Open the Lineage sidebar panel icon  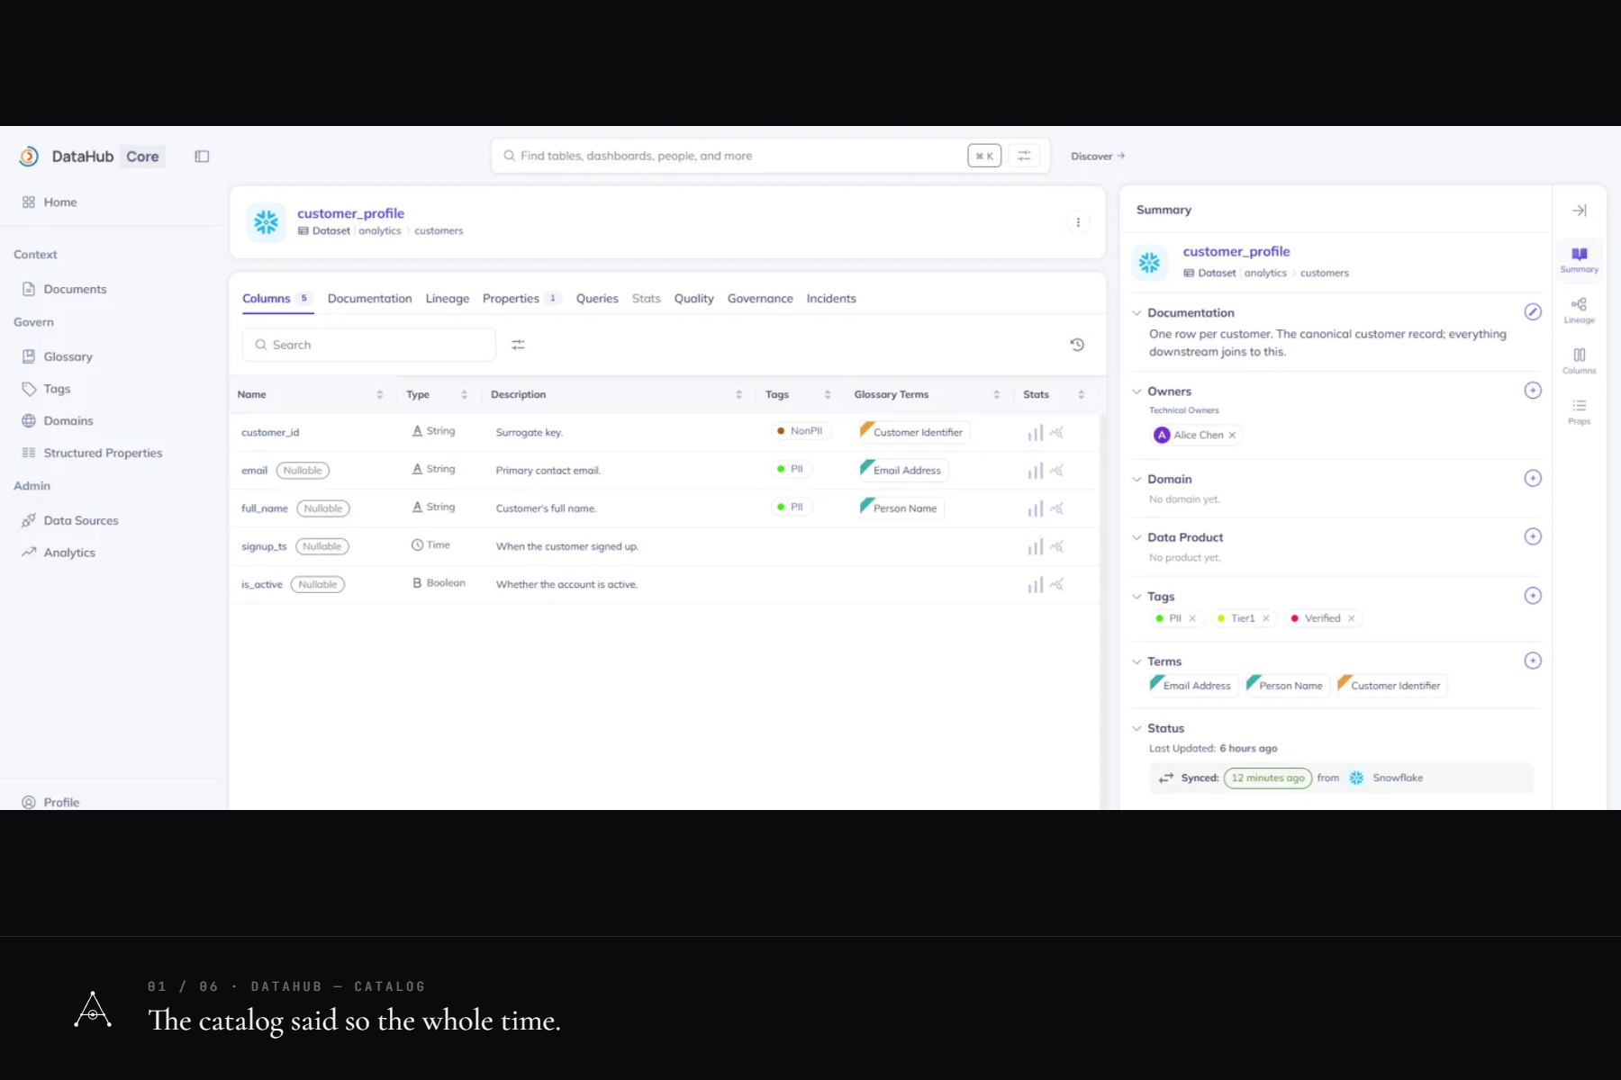(x=1580, y=310)
